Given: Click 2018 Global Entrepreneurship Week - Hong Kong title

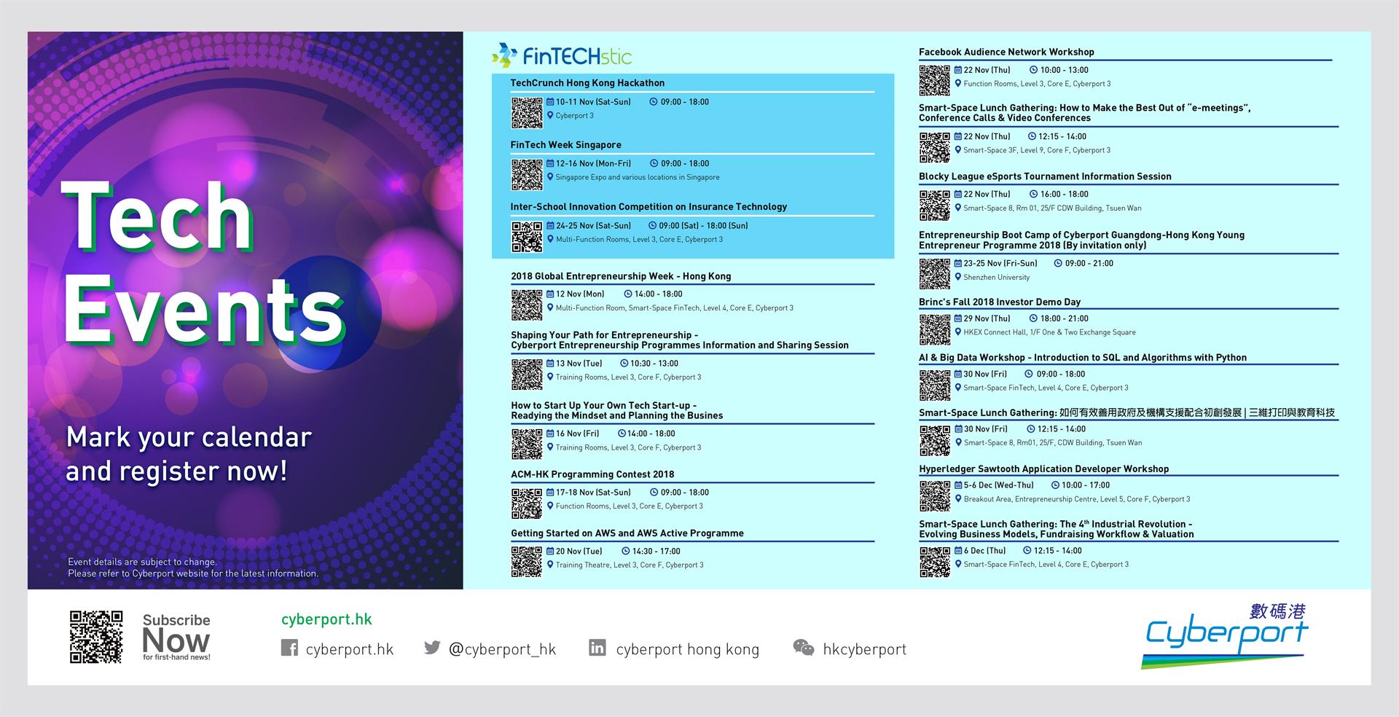Looking at the screenshot, I should tap(621, 276).
